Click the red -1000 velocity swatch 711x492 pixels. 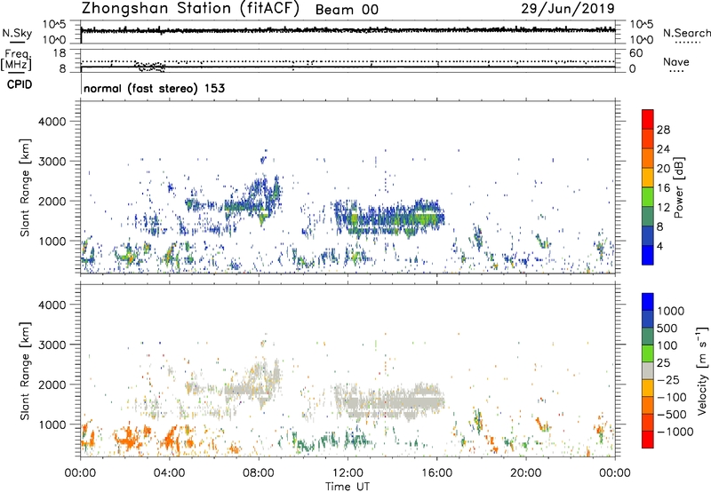pos(648,440)
